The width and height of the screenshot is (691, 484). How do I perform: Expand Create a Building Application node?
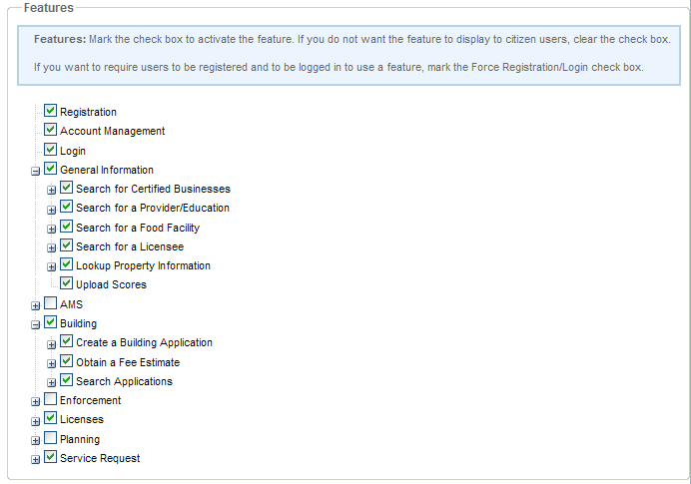(x=52, y=344)
